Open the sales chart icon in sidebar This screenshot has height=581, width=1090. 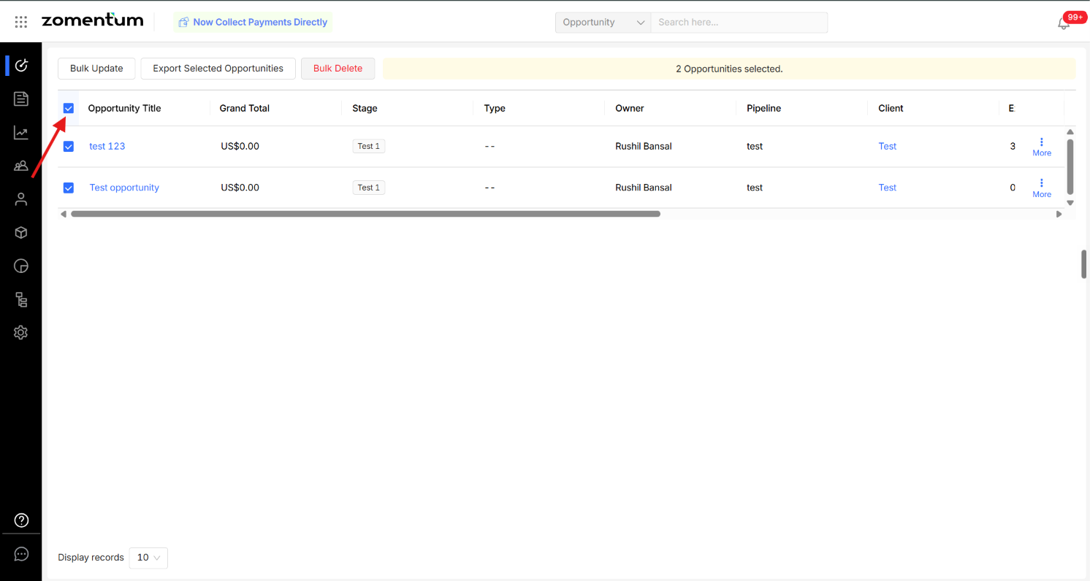[21, 132]
